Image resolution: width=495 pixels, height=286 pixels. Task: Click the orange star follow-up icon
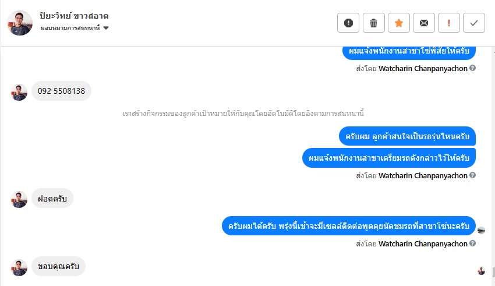[399, 23]
